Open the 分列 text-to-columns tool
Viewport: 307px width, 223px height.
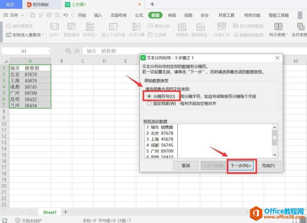point(54,26)
